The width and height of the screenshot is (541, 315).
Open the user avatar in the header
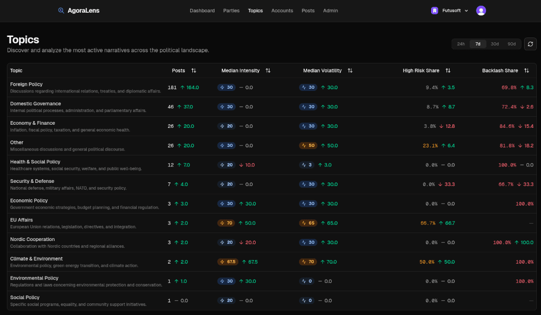(x=481, y=10)
